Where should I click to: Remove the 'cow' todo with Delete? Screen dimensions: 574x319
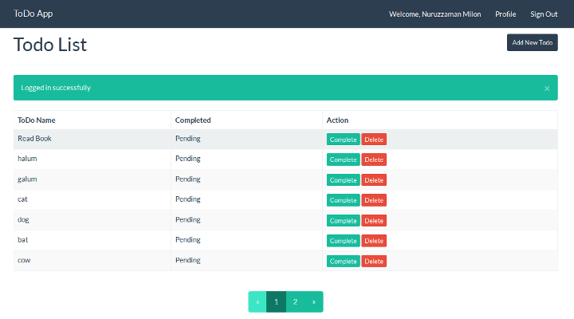374,262
